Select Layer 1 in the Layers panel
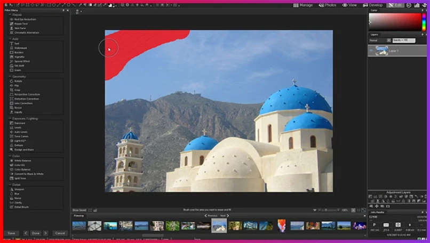Screen dimensions: 430x243 [397, 51]
